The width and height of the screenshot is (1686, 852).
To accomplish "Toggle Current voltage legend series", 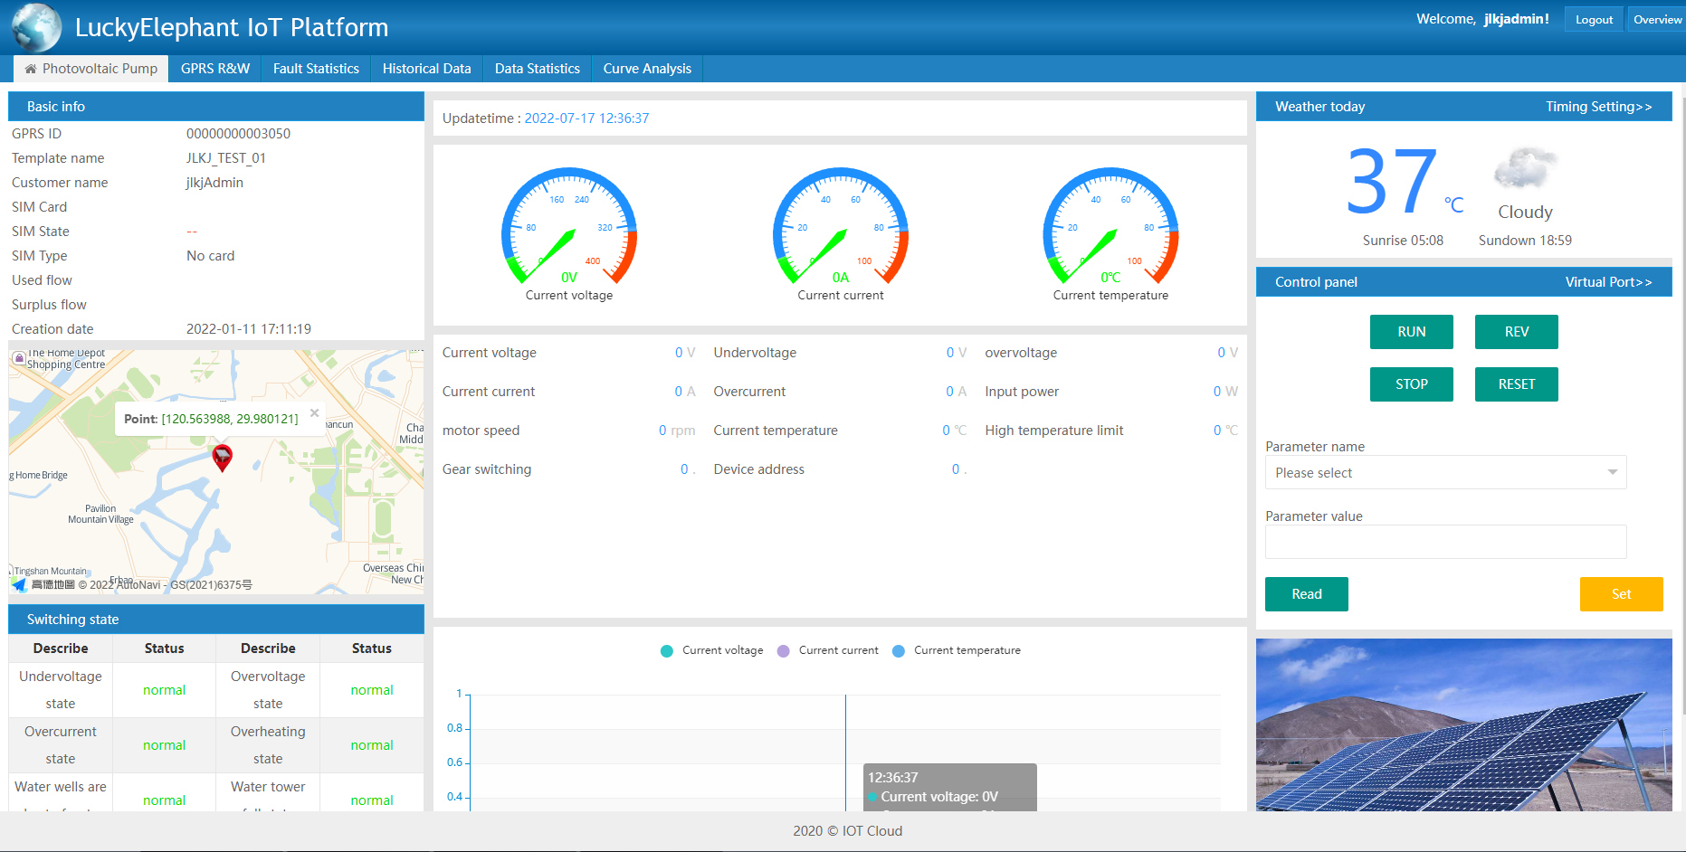I will 712,650.
